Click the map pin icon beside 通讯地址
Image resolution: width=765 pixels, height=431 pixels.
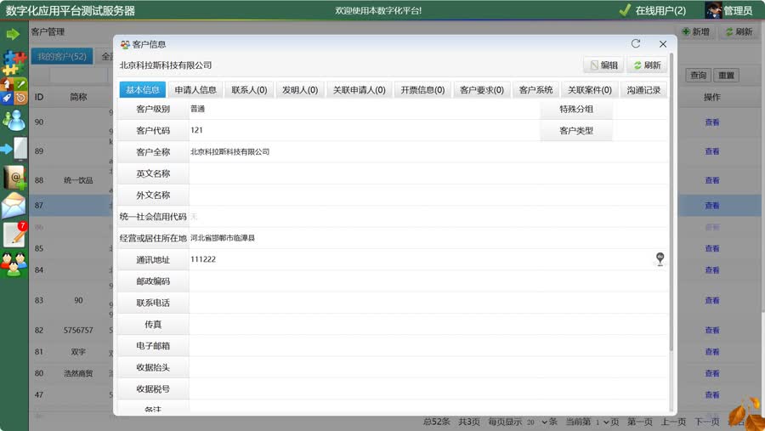click(660, 259)
